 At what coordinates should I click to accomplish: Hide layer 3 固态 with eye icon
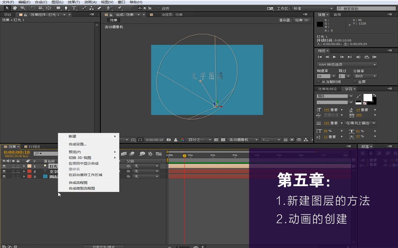[4, 176]
